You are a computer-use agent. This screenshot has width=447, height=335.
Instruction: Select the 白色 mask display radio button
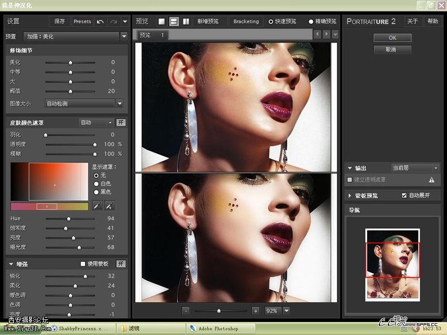point(96,183)
